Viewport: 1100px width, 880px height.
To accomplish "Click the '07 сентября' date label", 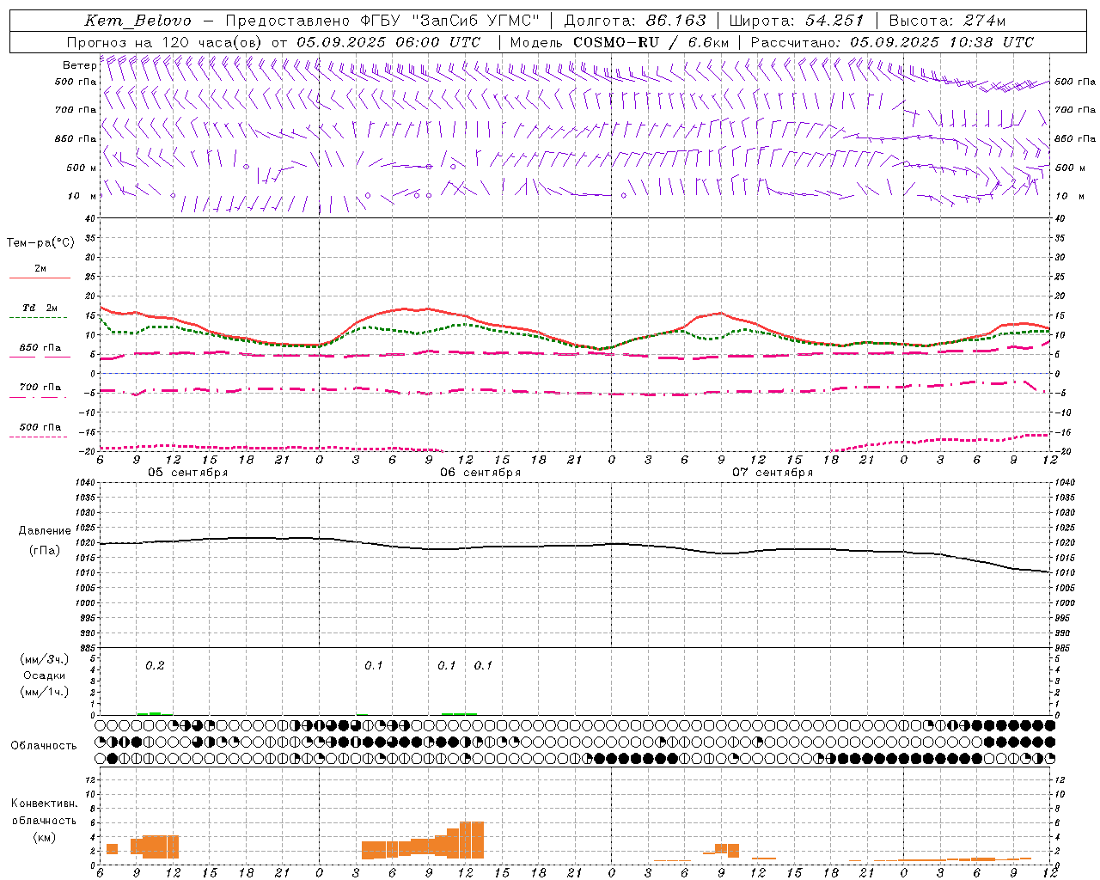I will coord(773,473).
